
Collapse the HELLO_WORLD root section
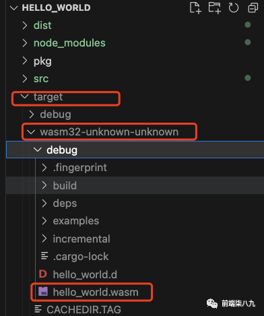pyautogui.click(x=14, y=8)
